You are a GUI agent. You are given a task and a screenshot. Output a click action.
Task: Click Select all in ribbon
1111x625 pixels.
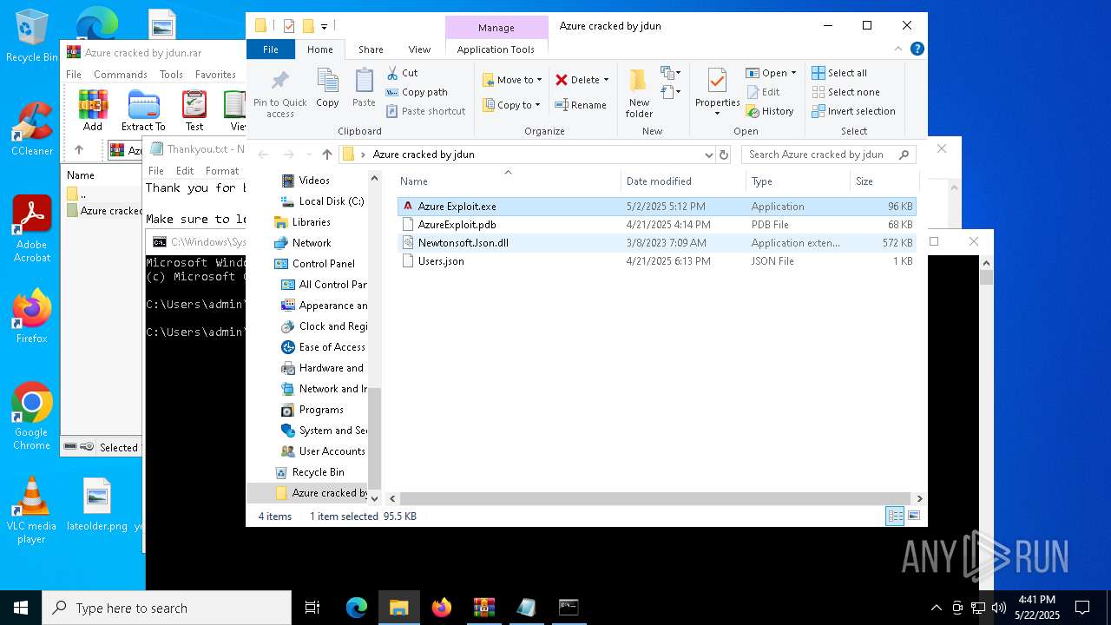tap(839, 73)
